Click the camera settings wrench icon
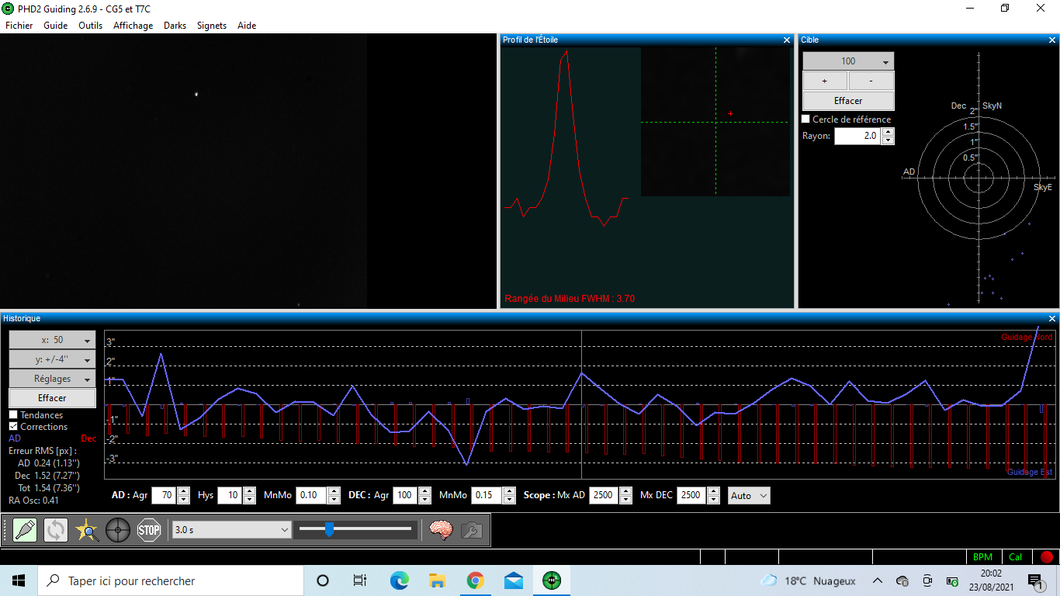Image resolution: width=1060 pixels, height=596 pixels. point(470,530)
